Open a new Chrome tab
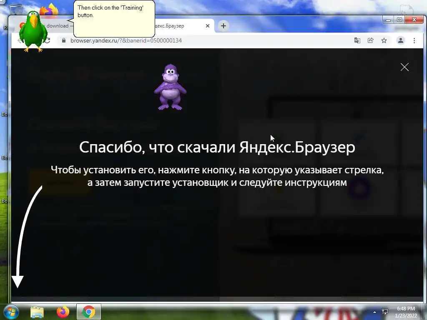 [x=224, y=26]
